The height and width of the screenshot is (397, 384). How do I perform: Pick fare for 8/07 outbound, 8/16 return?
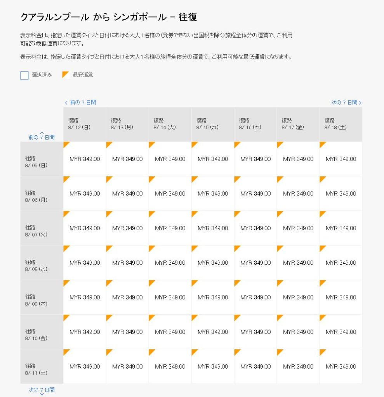(x=255, y=228)
